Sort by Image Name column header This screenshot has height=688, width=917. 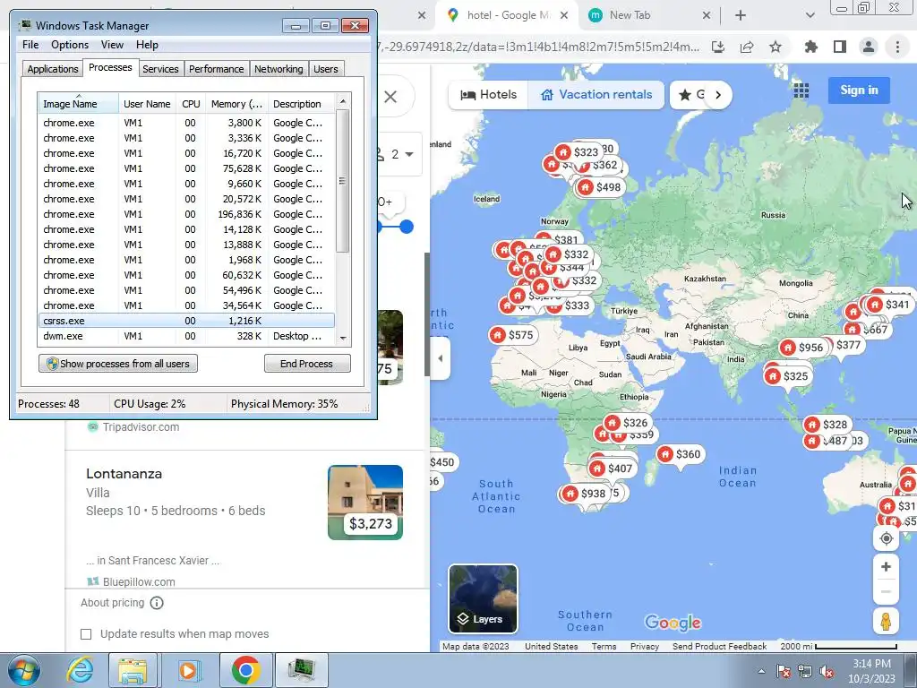click(78, 104)
